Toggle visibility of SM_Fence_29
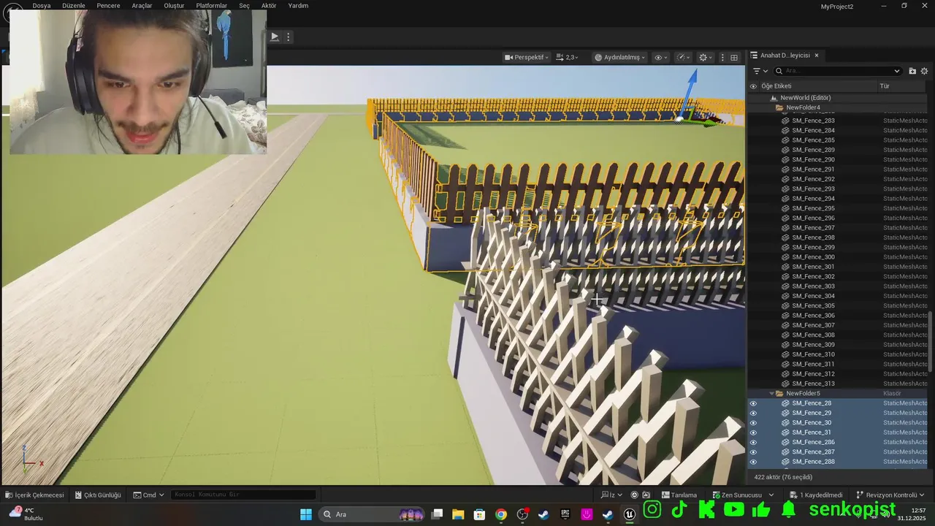Viewport: 935px width, 526px height. click(x=753, y=413)
